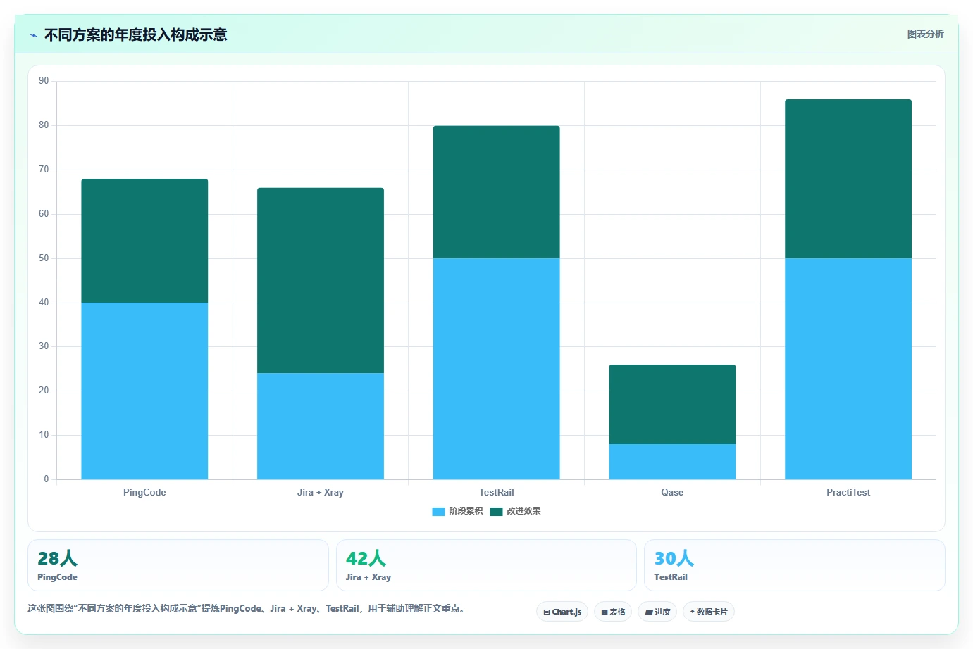Click the 改进效果 dark green legend swatch
The height and width of the screenshot is (649, 973).
click(x=496, y=511)
